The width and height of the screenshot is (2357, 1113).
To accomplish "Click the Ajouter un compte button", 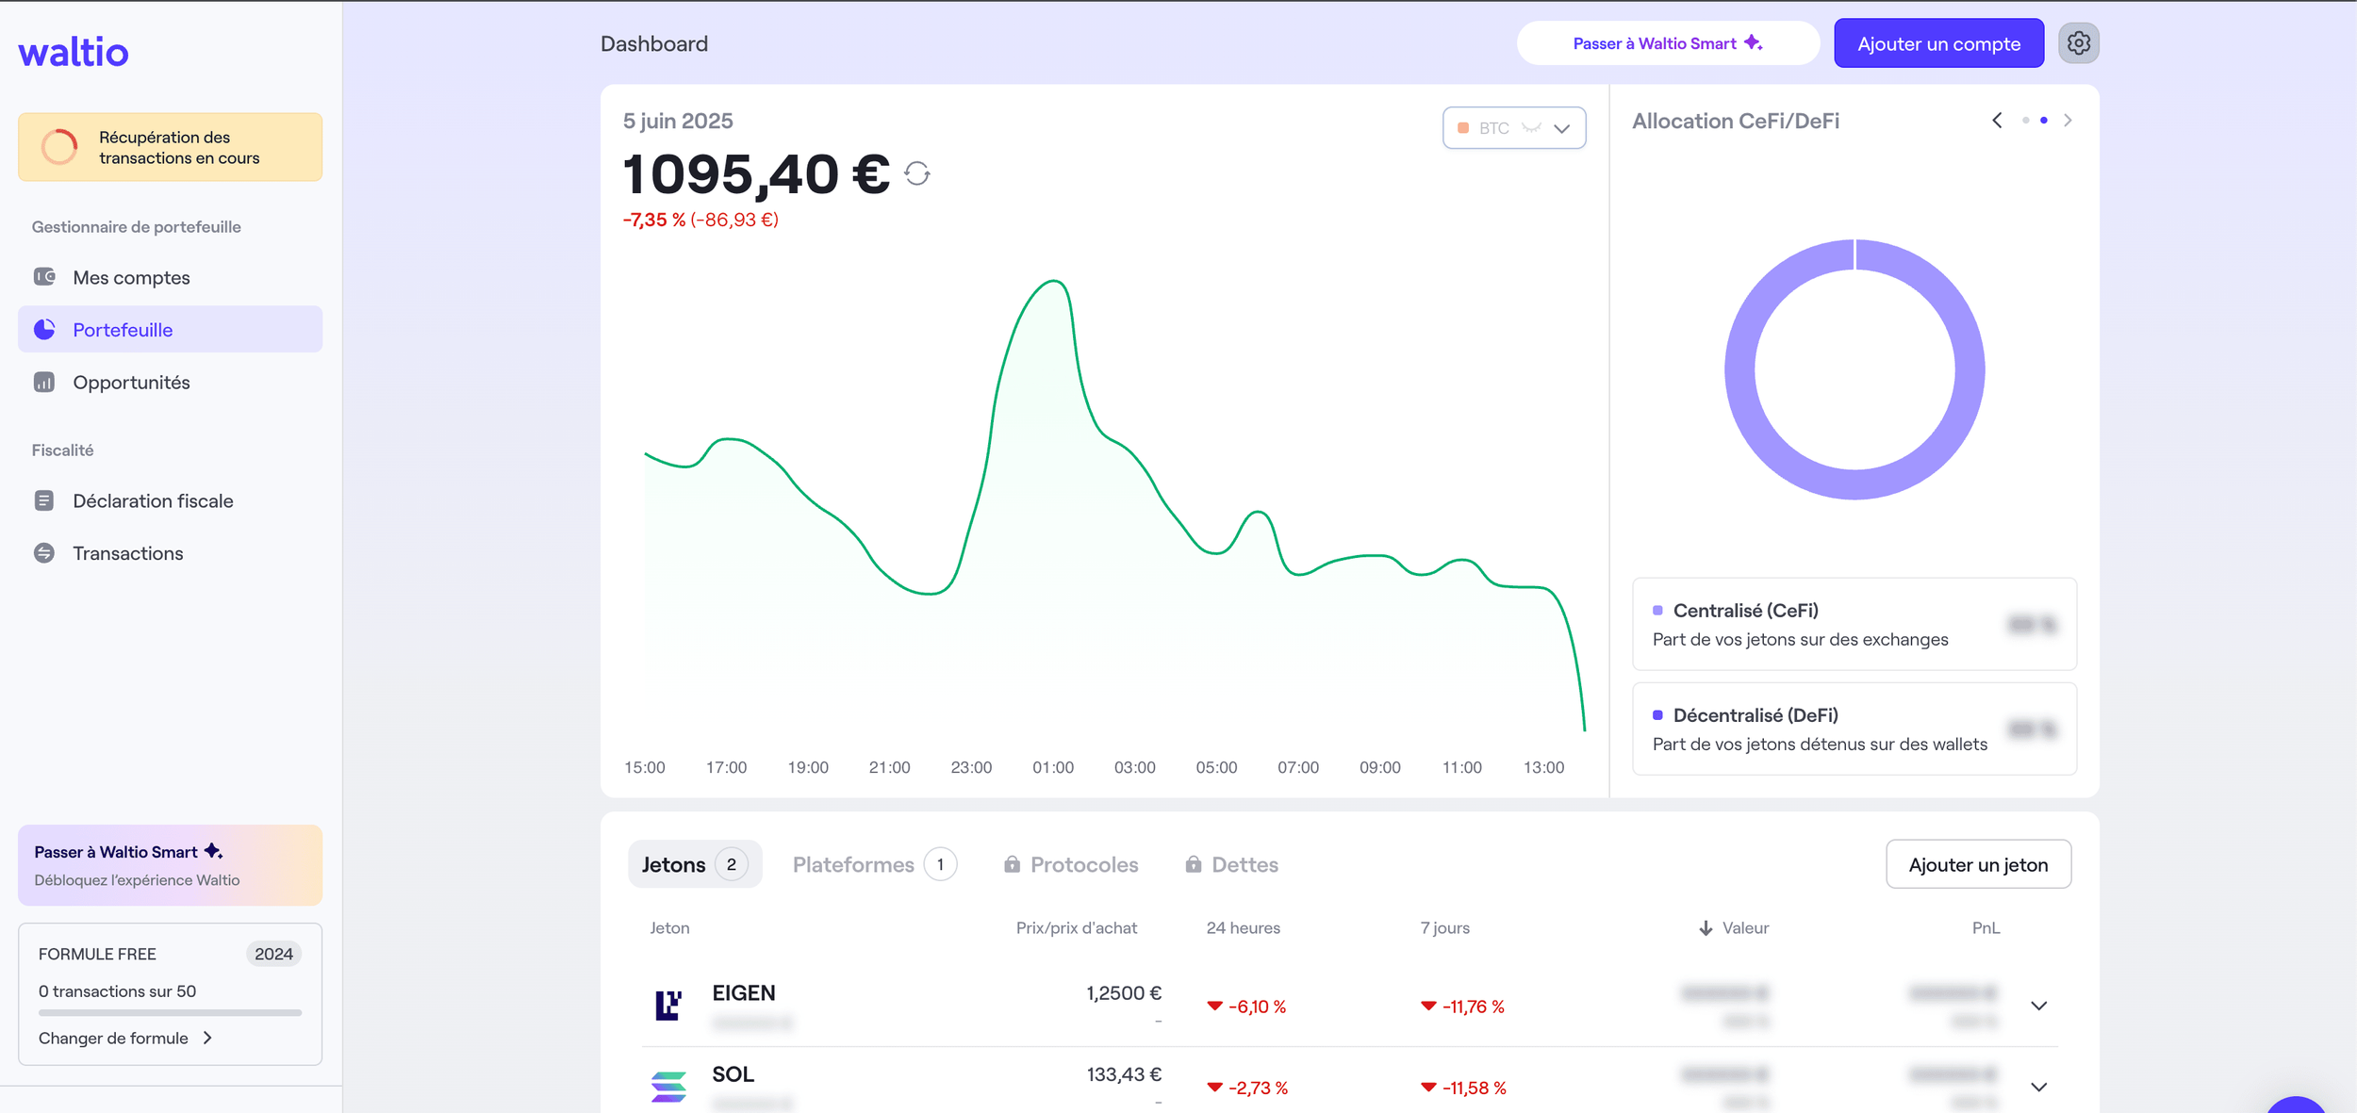I will point(1938,43).
